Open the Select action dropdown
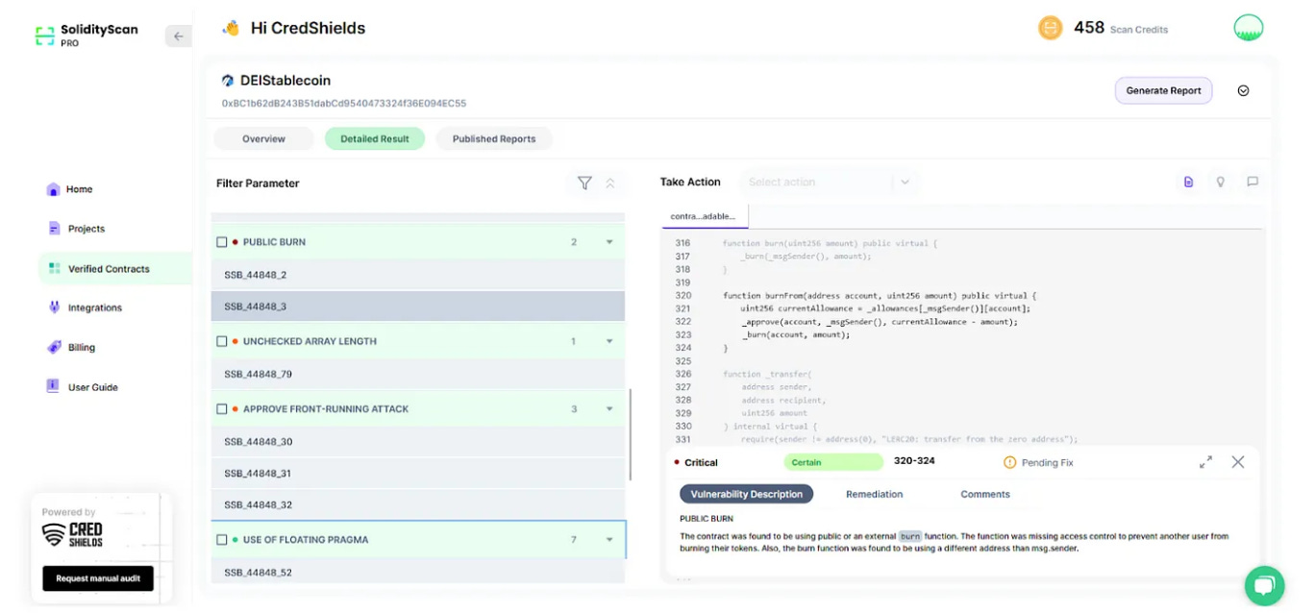The height and width of the screenshot is (613, 1315). coord(827,182)
